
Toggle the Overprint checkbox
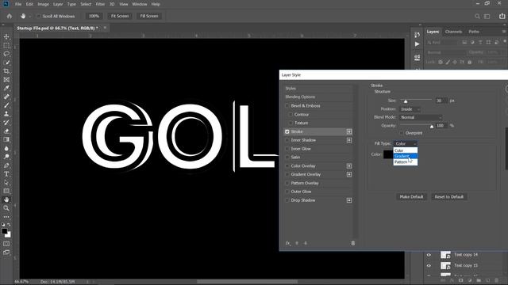(402, 133)
